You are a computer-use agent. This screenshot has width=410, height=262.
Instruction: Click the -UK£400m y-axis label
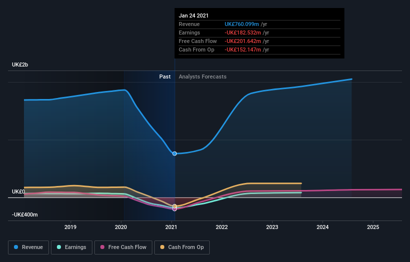[x=25, y=214]
